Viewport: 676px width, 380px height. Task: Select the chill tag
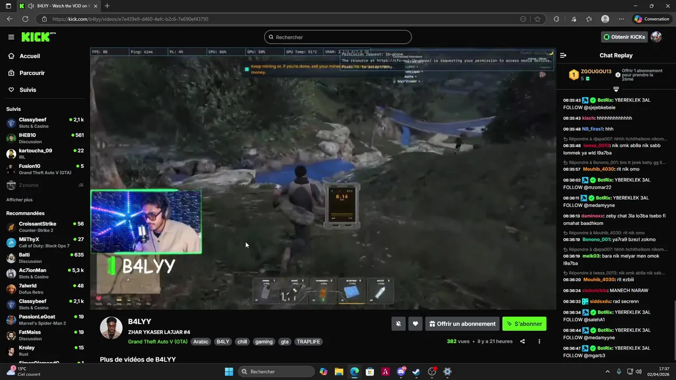click(x=242, y=341)
